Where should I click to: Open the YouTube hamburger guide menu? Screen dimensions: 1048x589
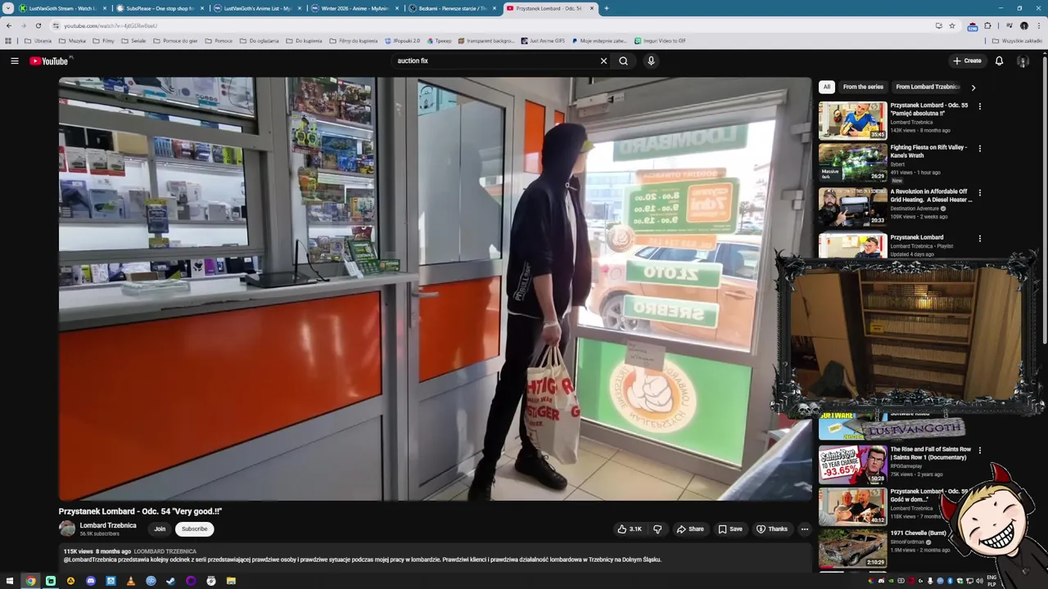pyautogui.click(x=14, y=61)
